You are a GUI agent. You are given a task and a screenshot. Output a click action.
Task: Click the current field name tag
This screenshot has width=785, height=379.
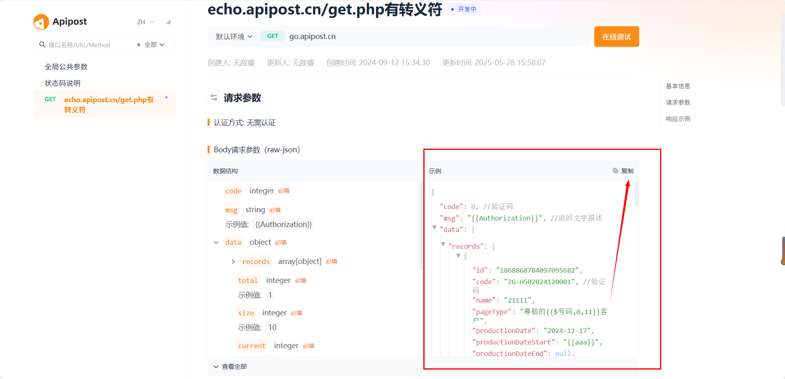point(252,346)
